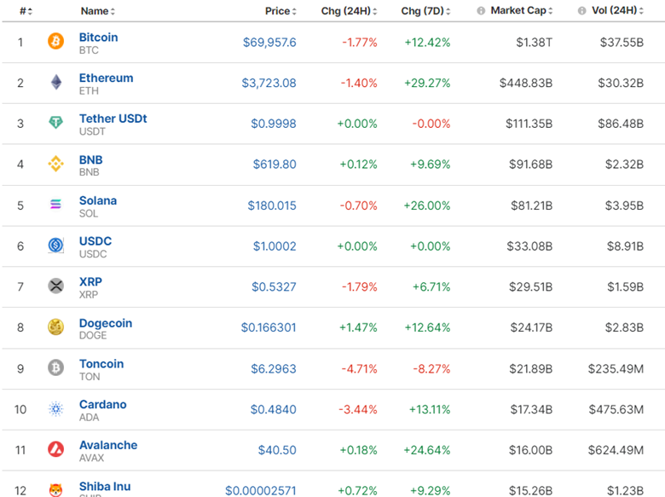The height and width of the screenshot is (497, 665).
Task: Click Ethereum price $3,723.08
Action: (x=269, y=83)
